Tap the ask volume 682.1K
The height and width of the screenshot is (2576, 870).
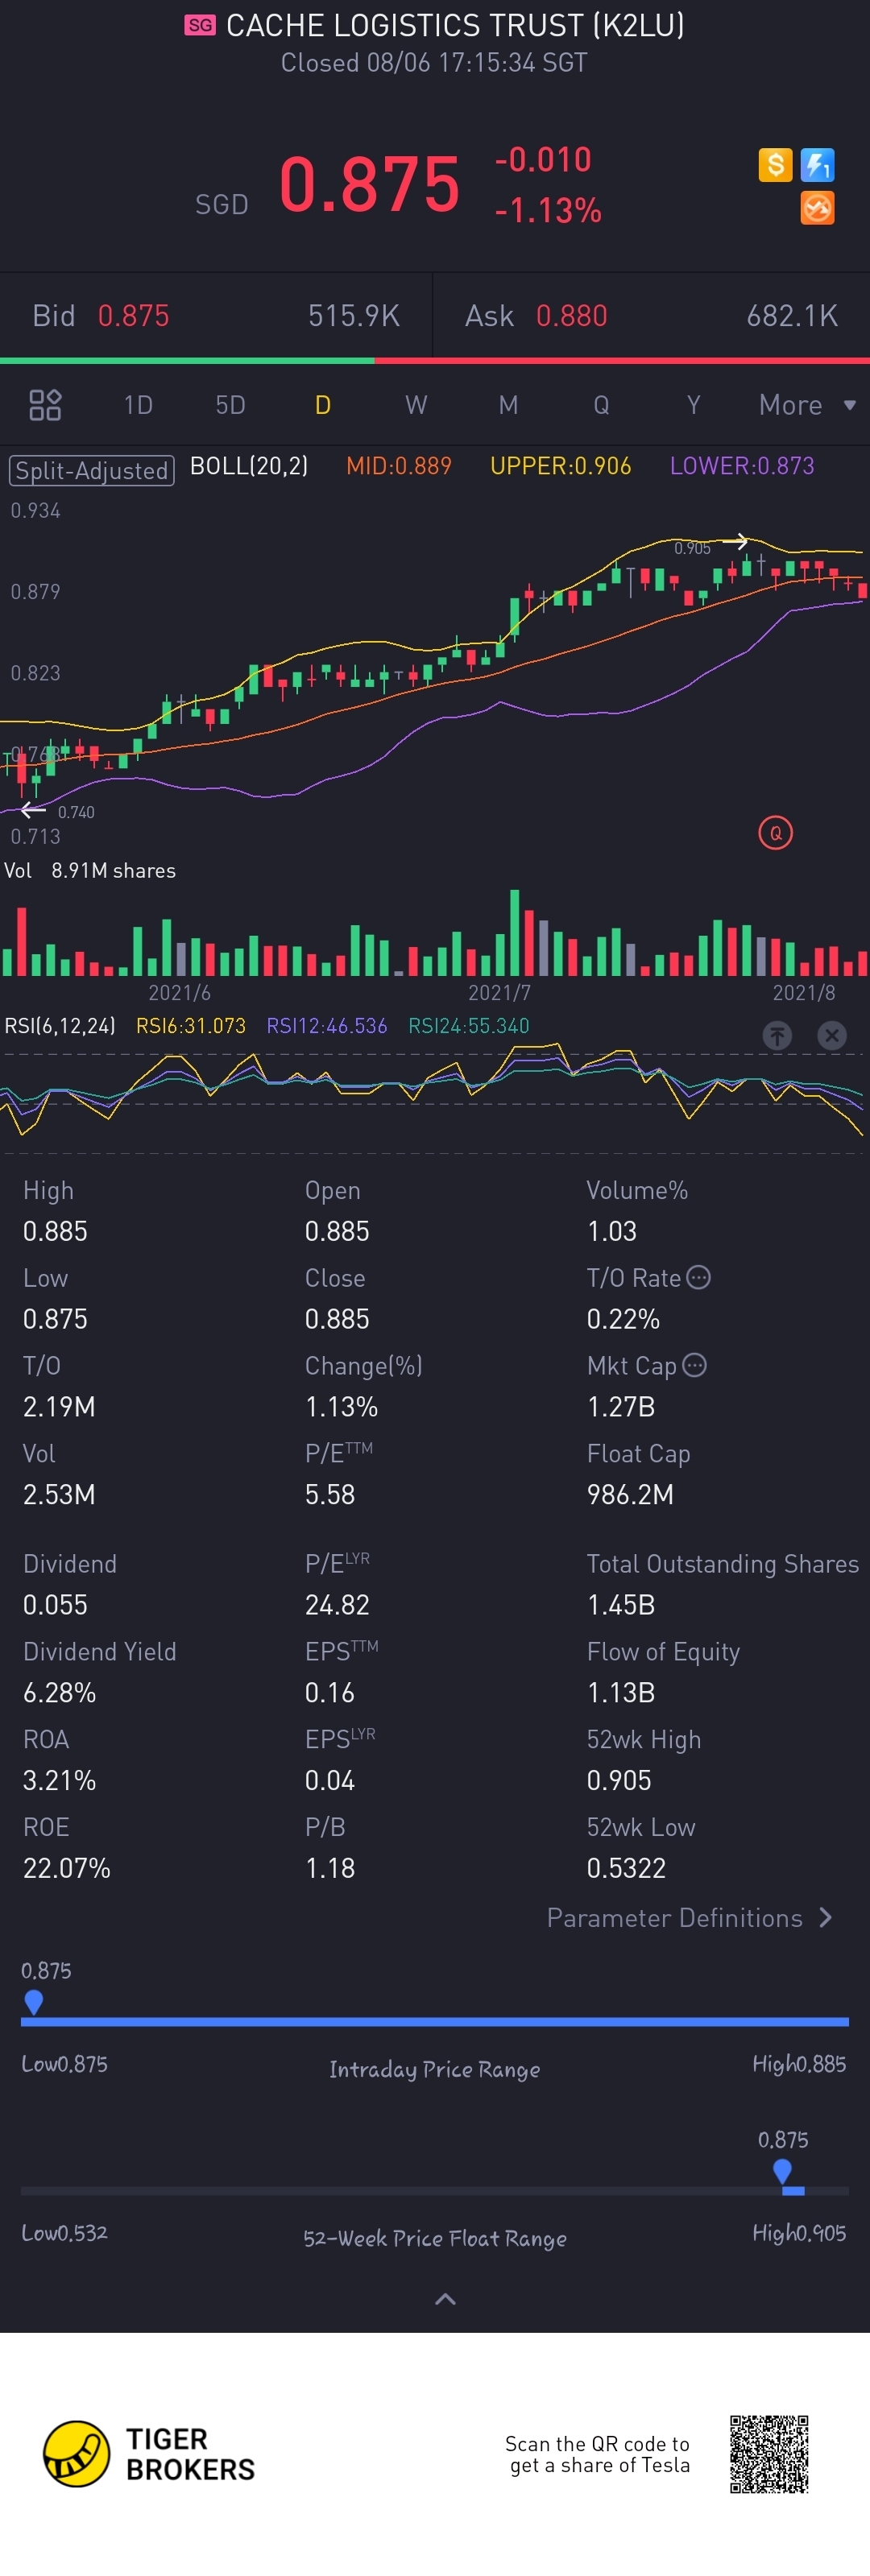coord(792,316)
